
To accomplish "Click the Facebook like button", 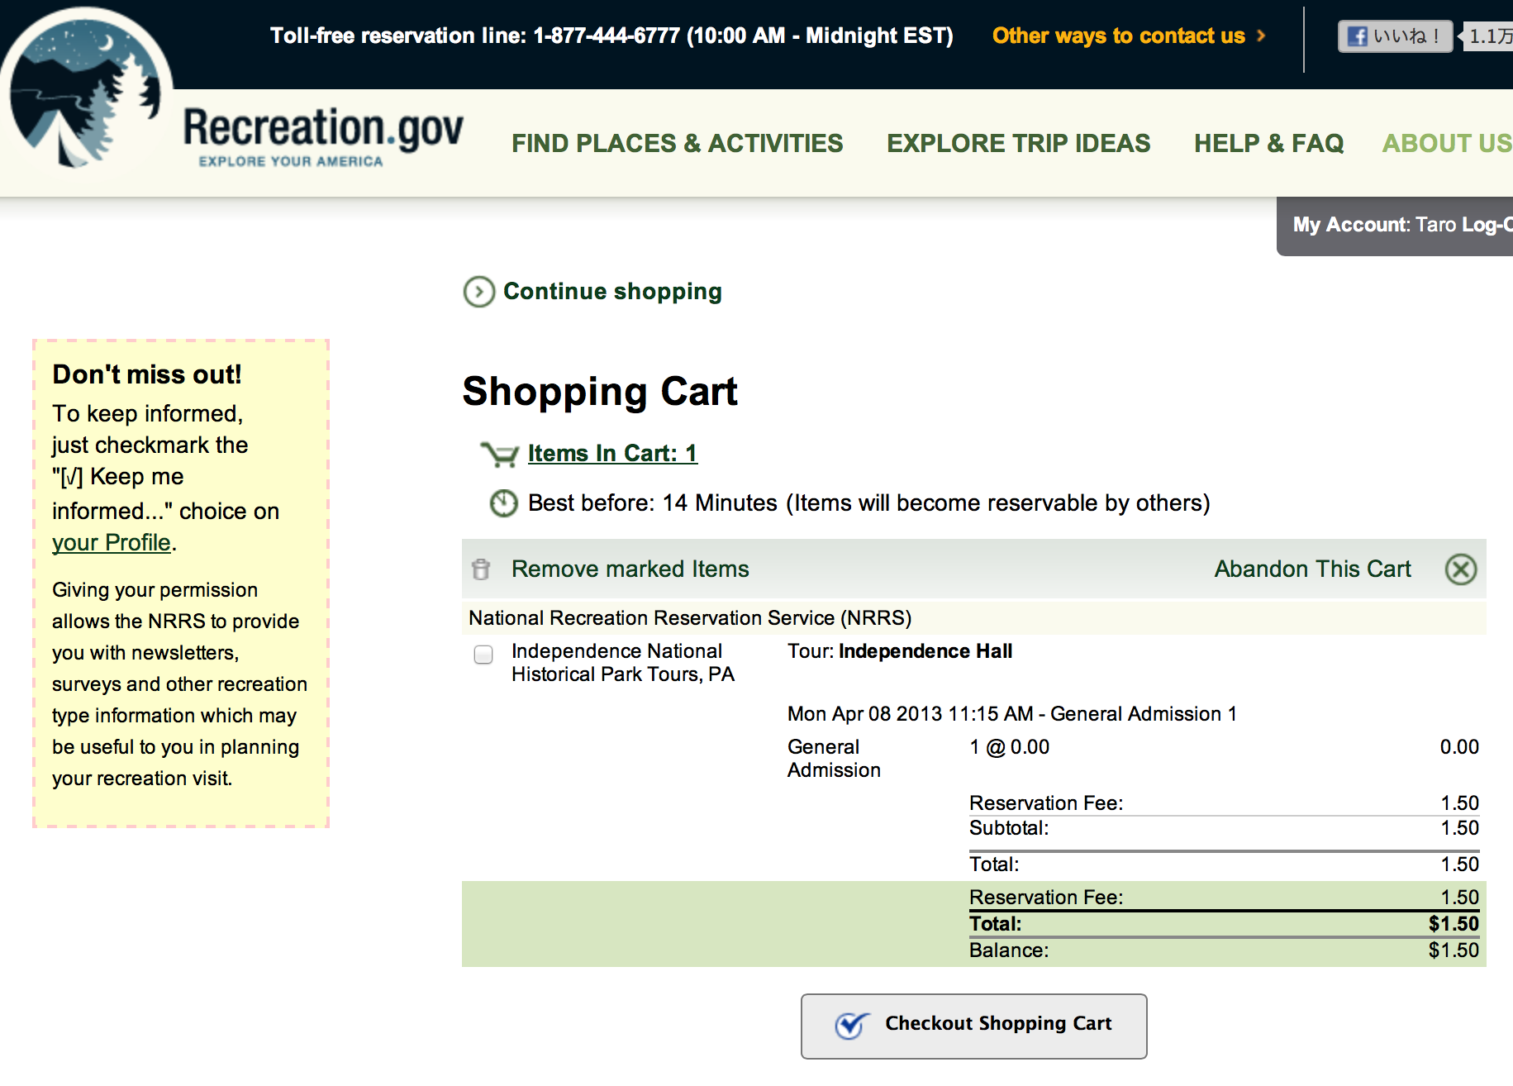I will tap(1395, 36).
